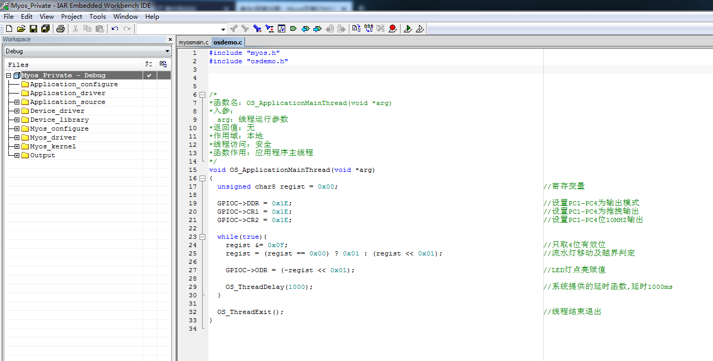Click Debug without Downloading icon
713x361 pixels.
point(420,29)
